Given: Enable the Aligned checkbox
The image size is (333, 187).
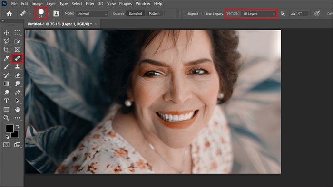Looking at the screenshot, I should point(185,14).
